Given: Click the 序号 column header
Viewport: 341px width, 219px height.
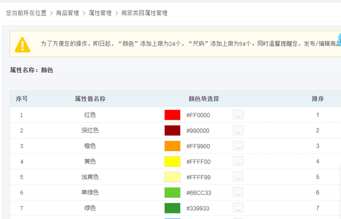Looking at the screenshot, I should (x=21, y=99).
